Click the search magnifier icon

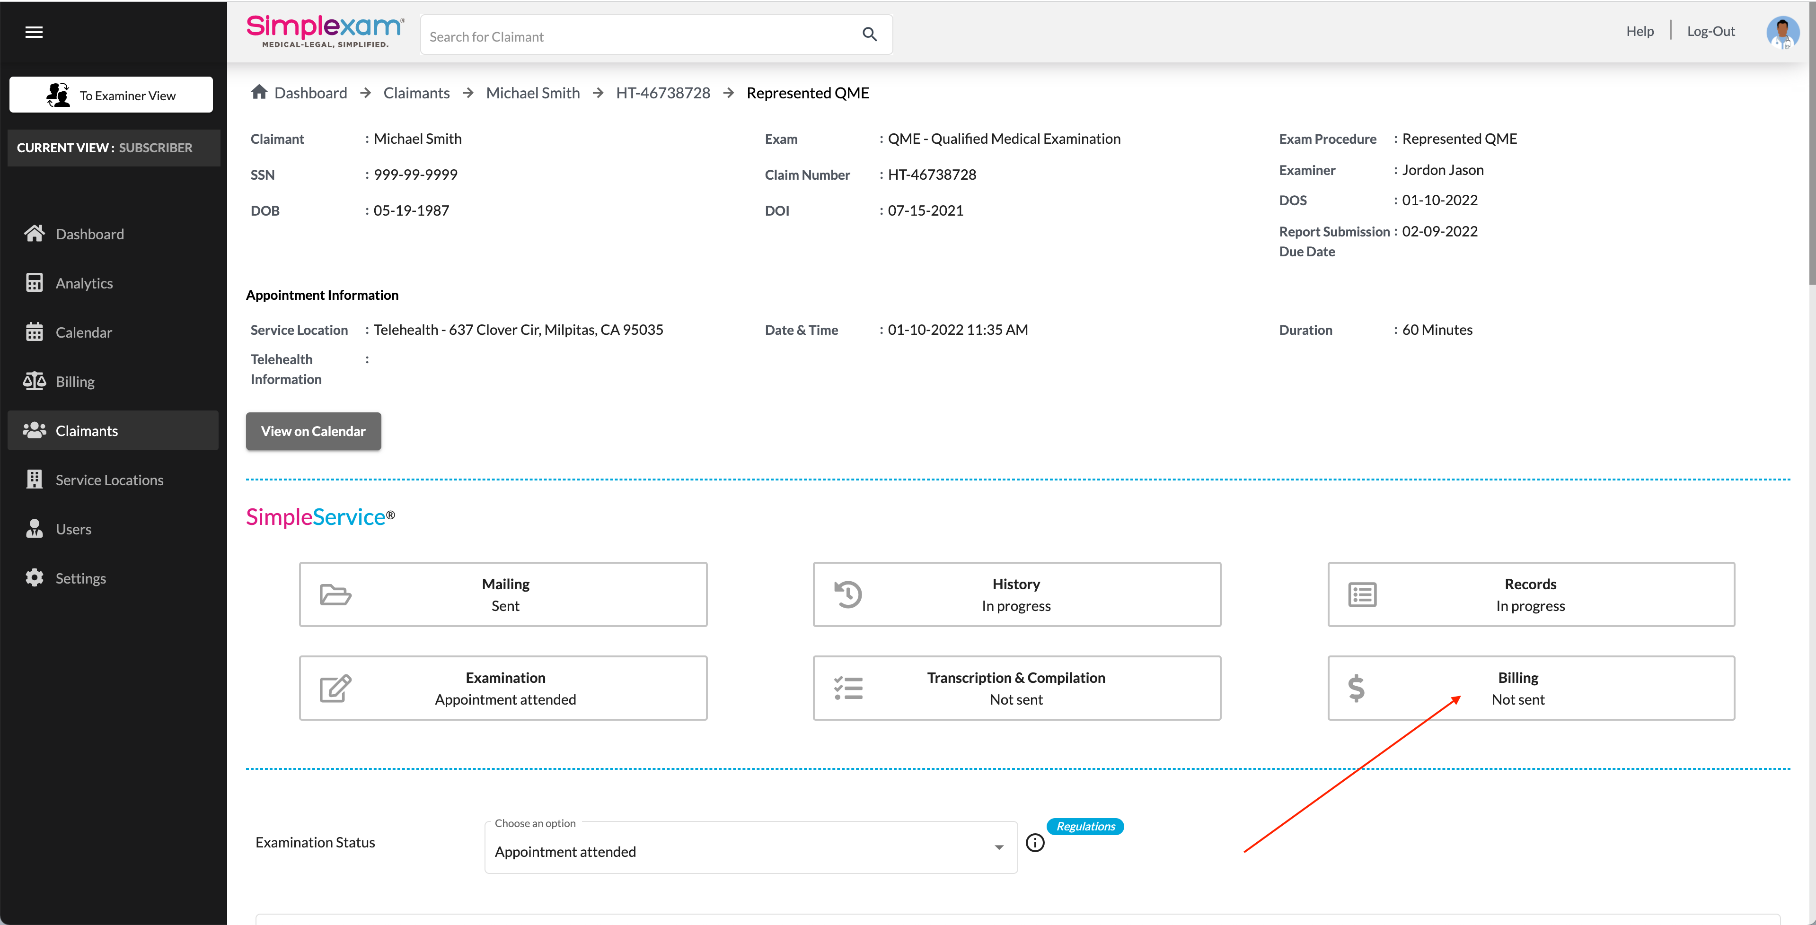point(869,35)
